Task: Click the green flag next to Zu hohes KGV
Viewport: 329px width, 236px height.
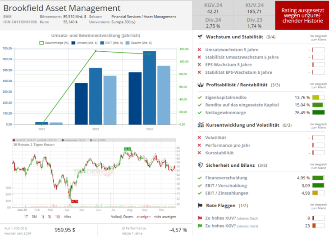Action: tap(200, 226)
